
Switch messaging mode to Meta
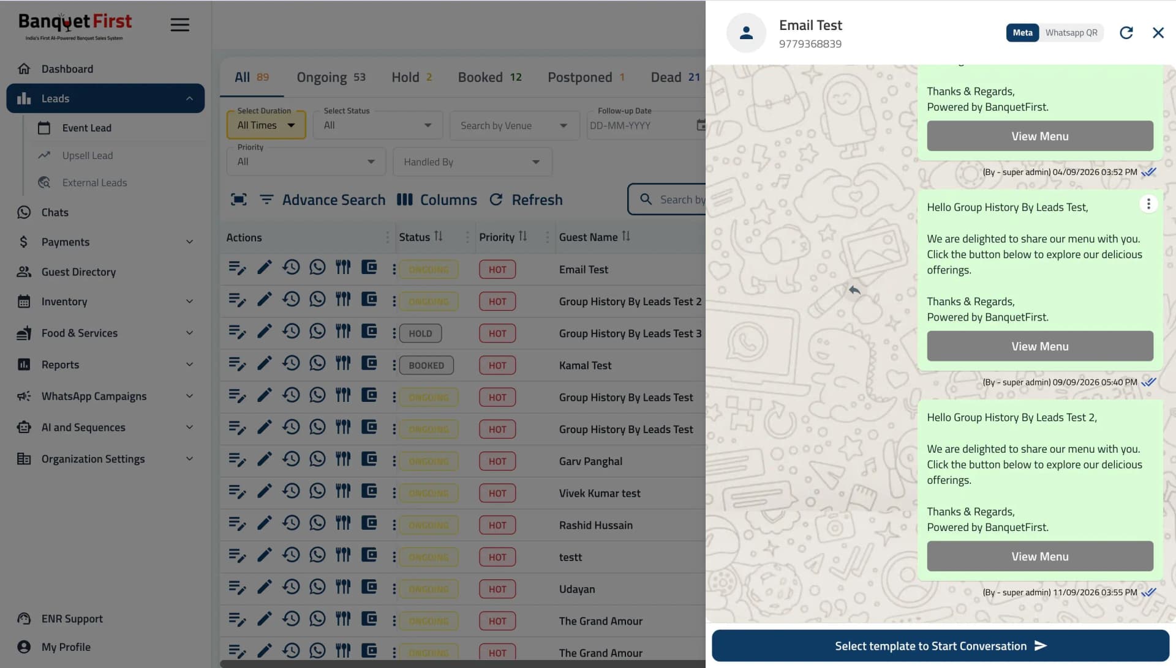[1022, 33]
